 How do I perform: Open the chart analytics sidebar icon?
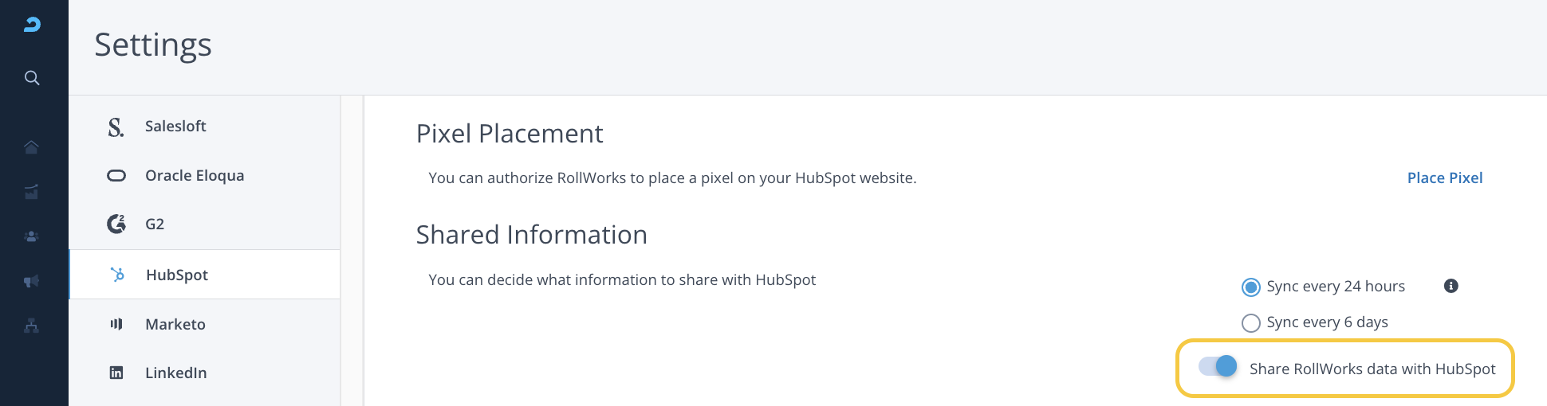(31, 192)
